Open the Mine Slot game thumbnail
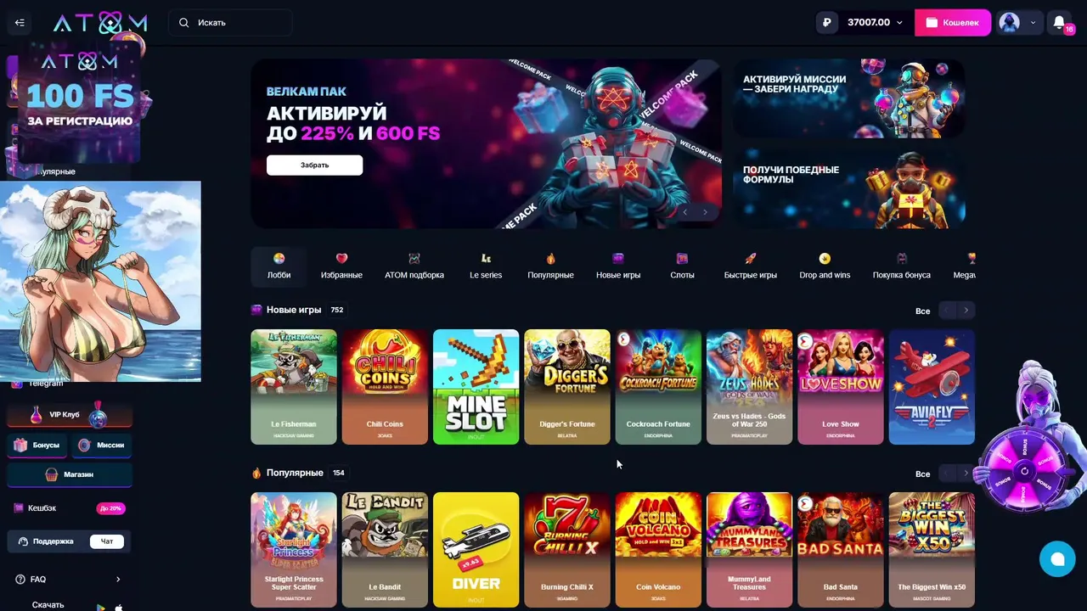 476,387
